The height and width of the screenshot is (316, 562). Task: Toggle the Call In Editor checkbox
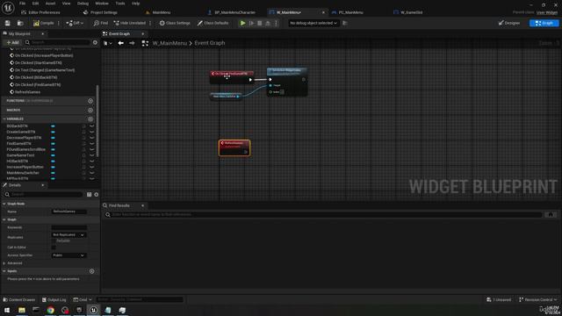point(54,248)
